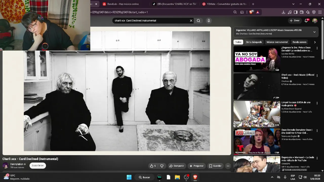Like the video with thumbs up
Viewport: 324px width, 182px height.
(153, 166)
